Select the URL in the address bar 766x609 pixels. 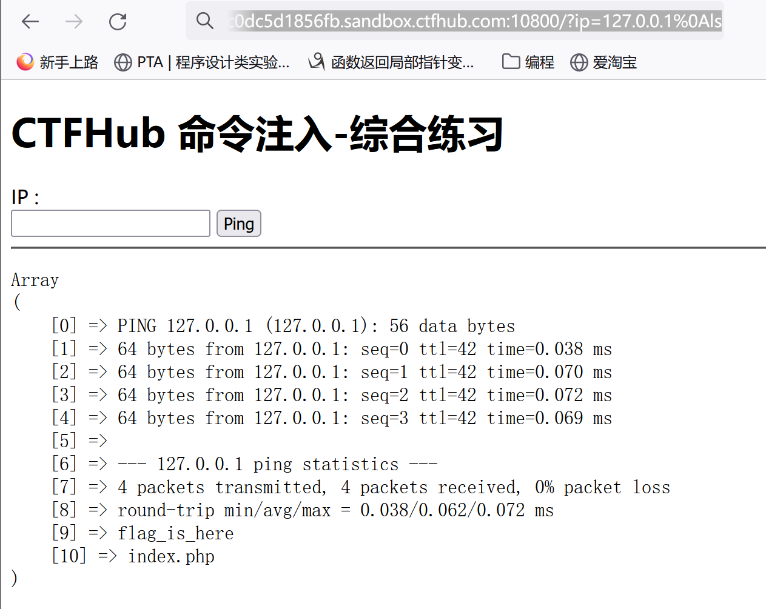pyautogui.click(x=475, y=21)
